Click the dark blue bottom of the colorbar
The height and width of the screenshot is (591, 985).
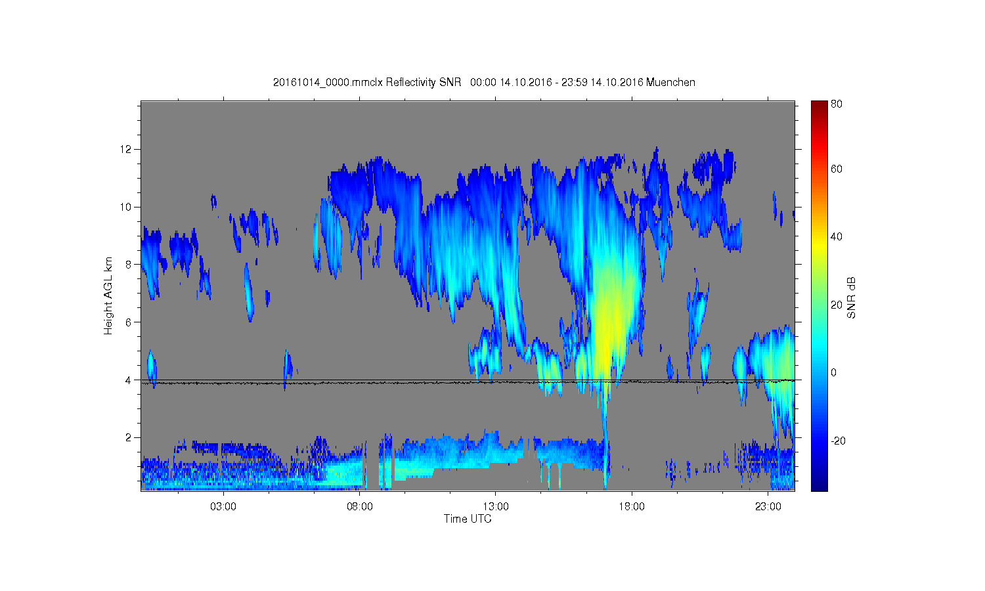coord(819,485)
